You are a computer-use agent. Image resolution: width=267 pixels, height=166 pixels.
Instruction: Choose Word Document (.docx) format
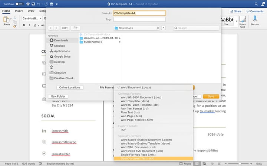(x=154, y=87)
